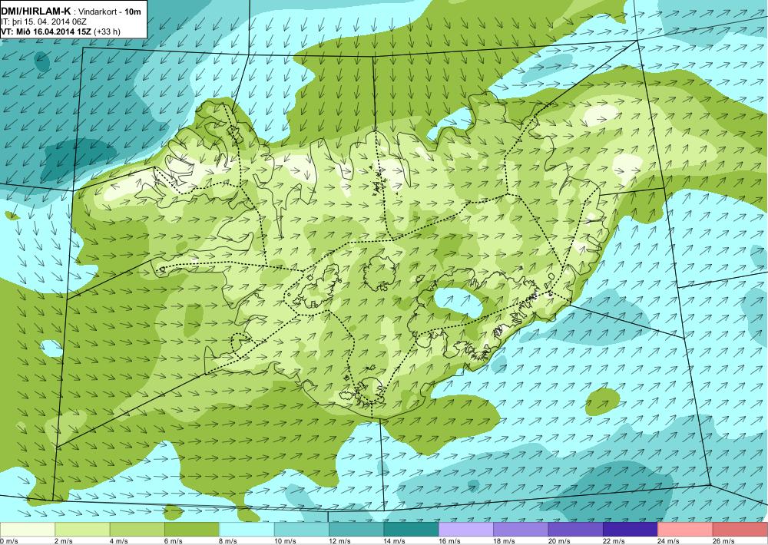Click the "2 m/s" legend label
Image resolution: width=768 pixels, height=545 pixels.
(64, 541)
